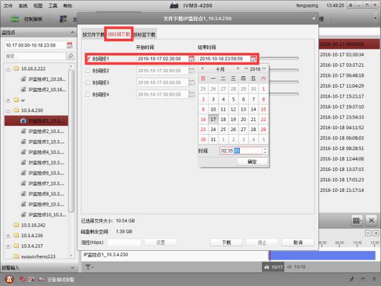Go to next month in calendar popup
381x286 pixels.
(x=239, y=69)
